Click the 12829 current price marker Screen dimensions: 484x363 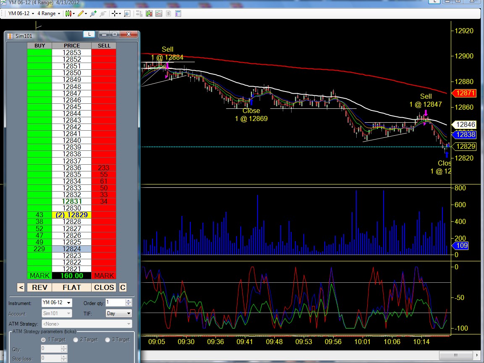pyautogui.click(x=464, y=146)
